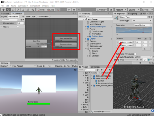
Task: Add a new Animator parameter with plus
Action: [22, 20]
